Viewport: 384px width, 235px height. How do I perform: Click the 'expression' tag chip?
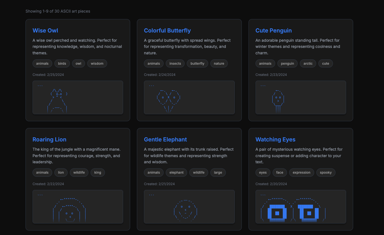pos(302,173)
